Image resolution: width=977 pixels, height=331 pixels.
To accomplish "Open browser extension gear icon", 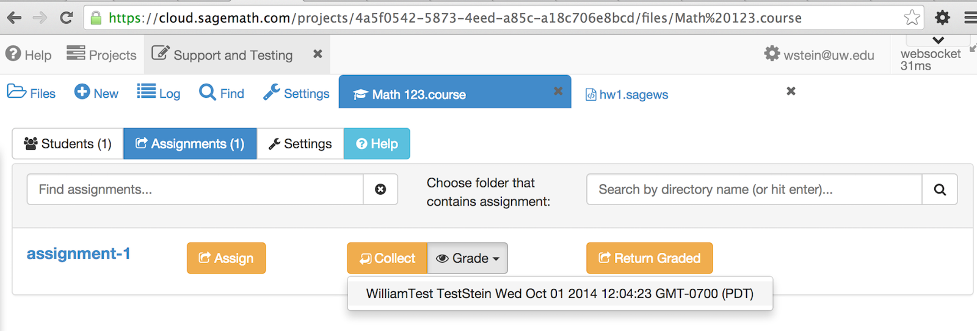I will 942,18.
